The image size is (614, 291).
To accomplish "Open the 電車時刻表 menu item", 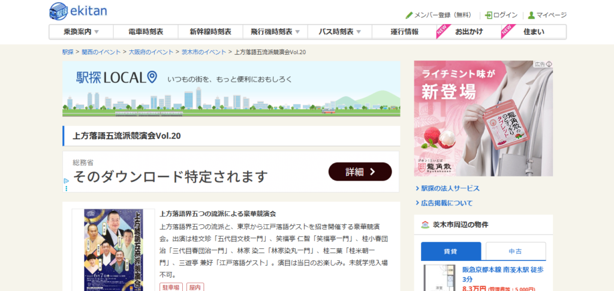I will pyautogui.click(x=146, y=32).
